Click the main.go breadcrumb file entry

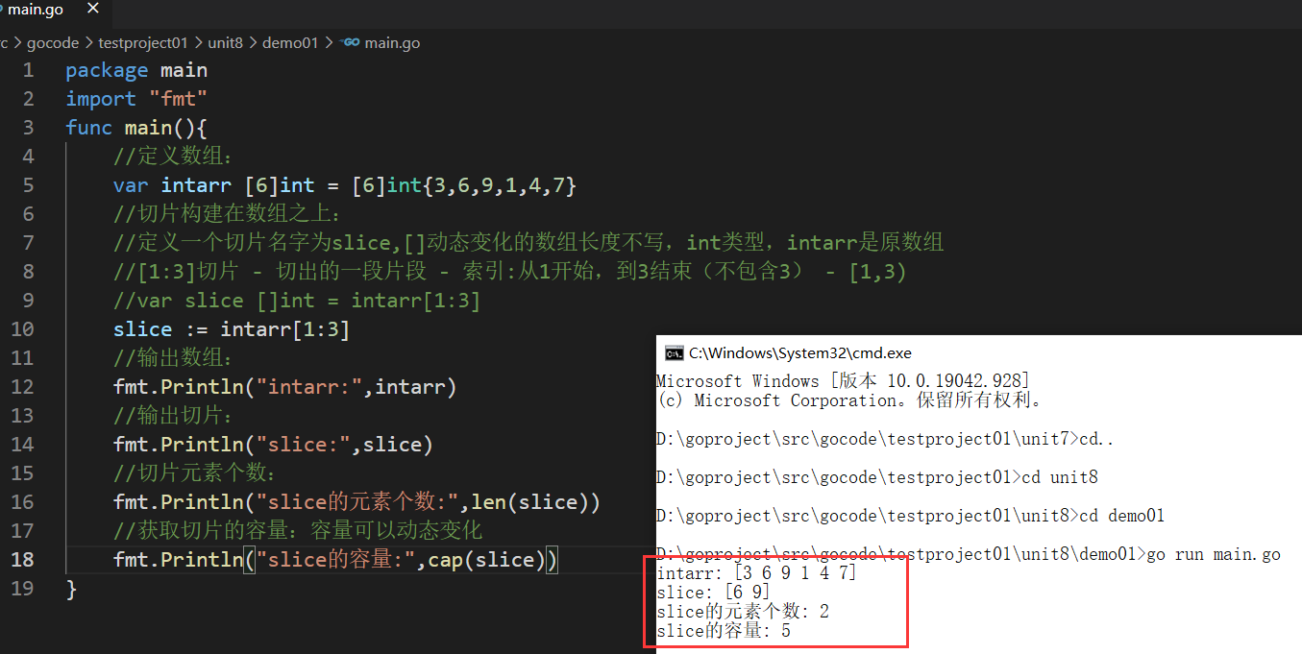[392, 42]
